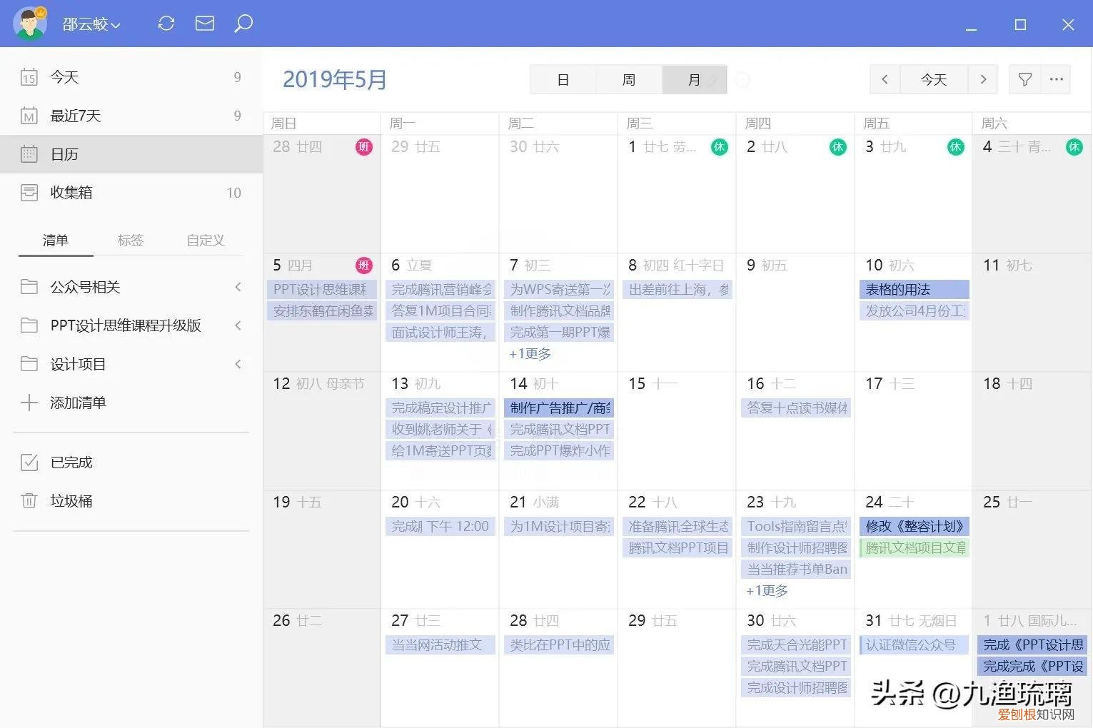1093x728 pixels.
Task: Open the 收集箱 inbox in the sidebar
Action: [x=71, y=192]
